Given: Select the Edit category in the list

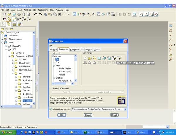Looking at the screenshot, I should 57,62.
